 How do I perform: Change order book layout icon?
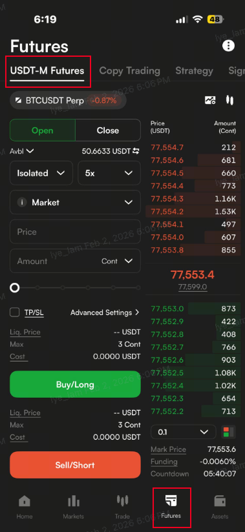coord(228,432)
